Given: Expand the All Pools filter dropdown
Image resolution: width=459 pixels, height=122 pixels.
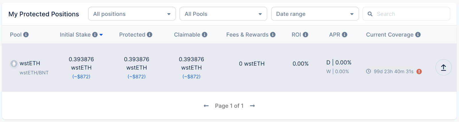Looking at the screenshot, I should point(223,14).
